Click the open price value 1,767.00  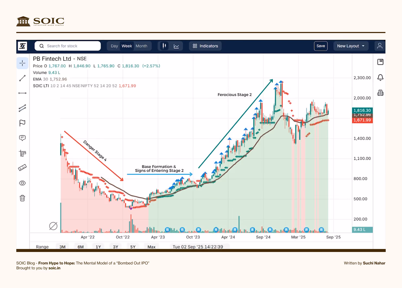57,66
